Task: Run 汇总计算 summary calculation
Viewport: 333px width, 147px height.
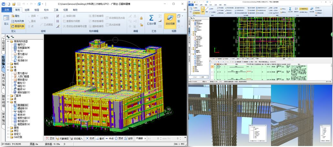Action: click(151, 20)
